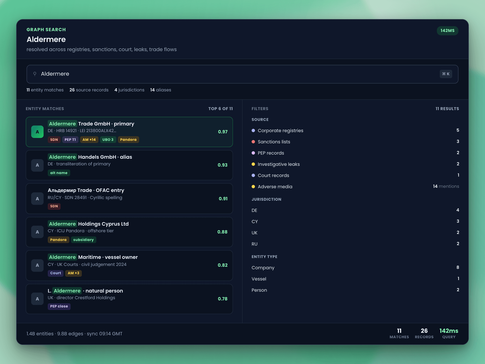Image resolution: width=485 pixels, height=364 pixels.
Task: Click 4 jurisdictions summary
Action: pos(129,90)
